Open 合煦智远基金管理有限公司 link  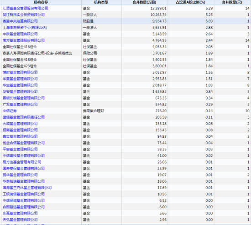[x=24, y=207]
